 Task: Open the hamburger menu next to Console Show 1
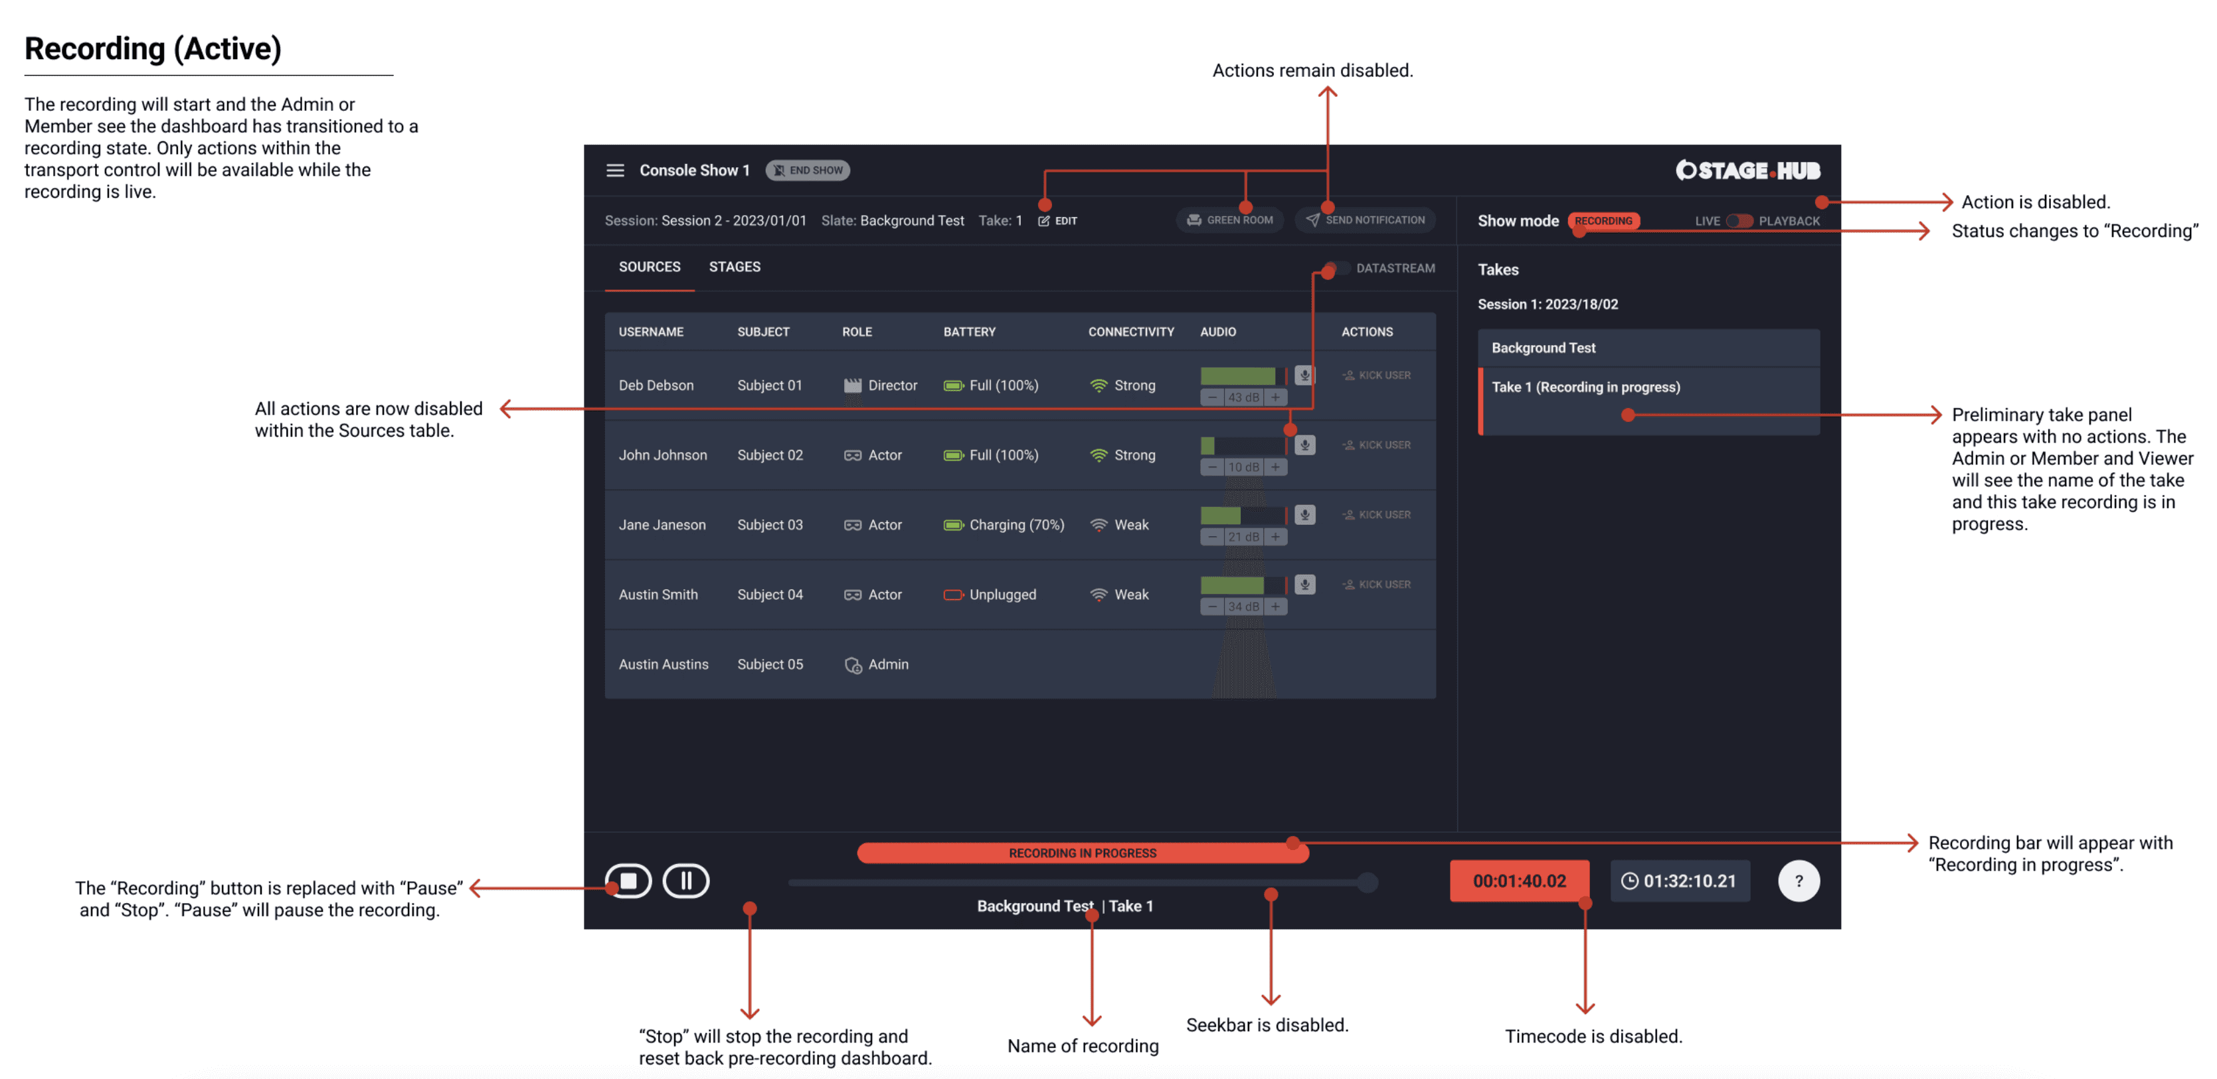tap(614, 171)
